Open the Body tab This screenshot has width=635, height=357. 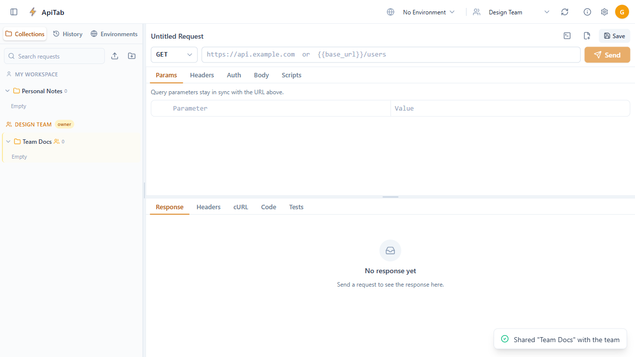[x=261, y=75]
